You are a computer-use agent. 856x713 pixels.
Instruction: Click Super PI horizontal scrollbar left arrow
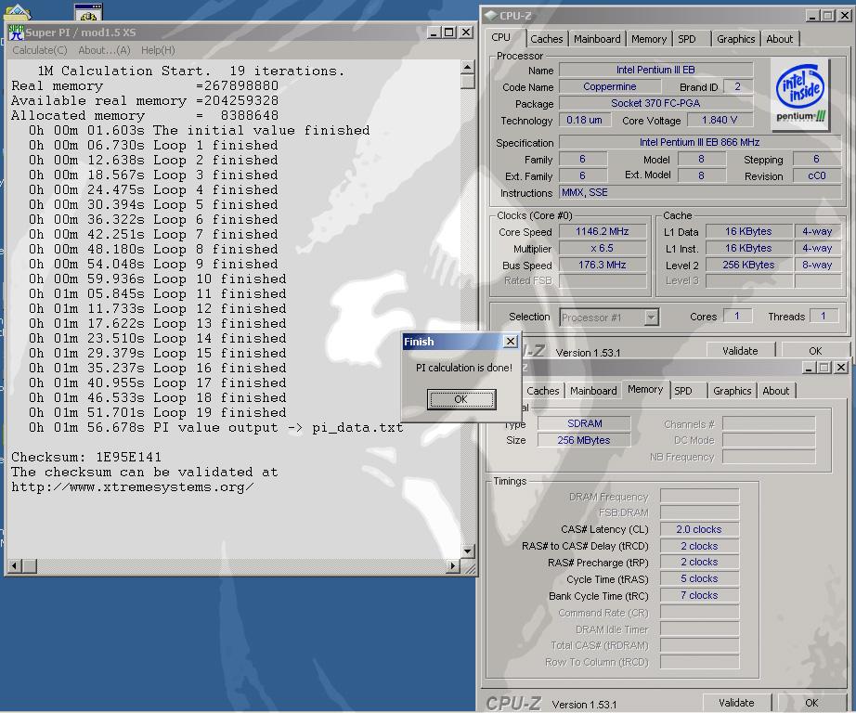point(15,566)
